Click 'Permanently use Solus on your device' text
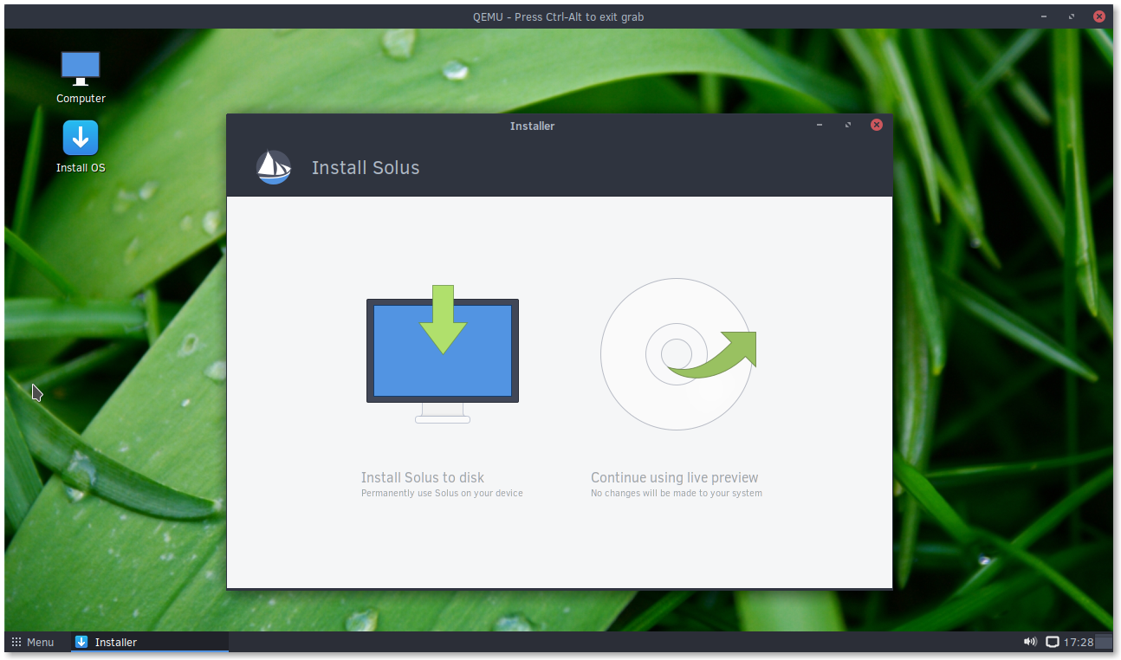The height and width of the screenshot is (660, 1121). click(442, 494)
